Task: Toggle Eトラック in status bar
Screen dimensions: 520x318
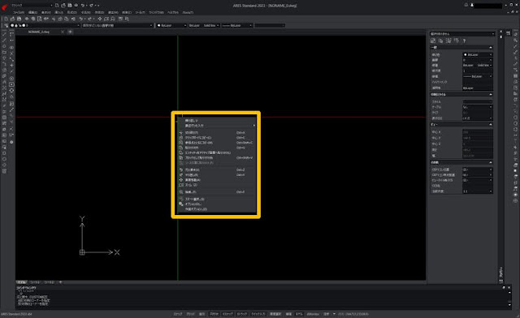Action: coord(242,314)
